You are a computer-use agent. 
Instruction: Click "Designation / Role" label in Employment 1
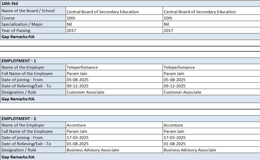click(x=19, y=92)
